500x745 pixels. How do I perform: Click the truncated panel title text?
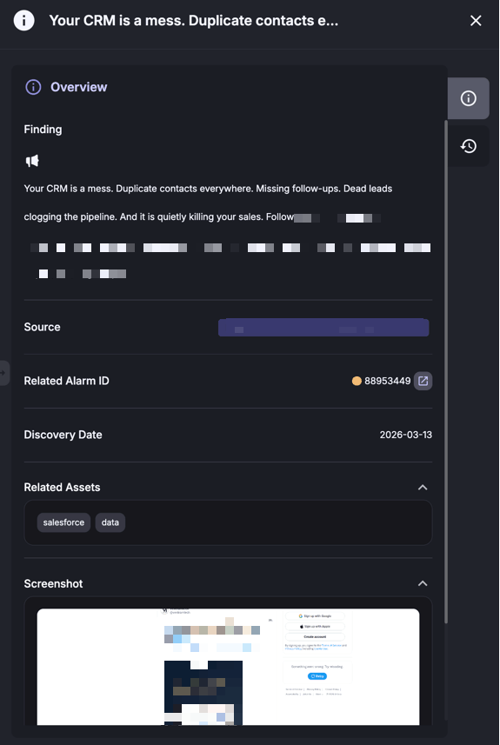(x=194, y=21)
